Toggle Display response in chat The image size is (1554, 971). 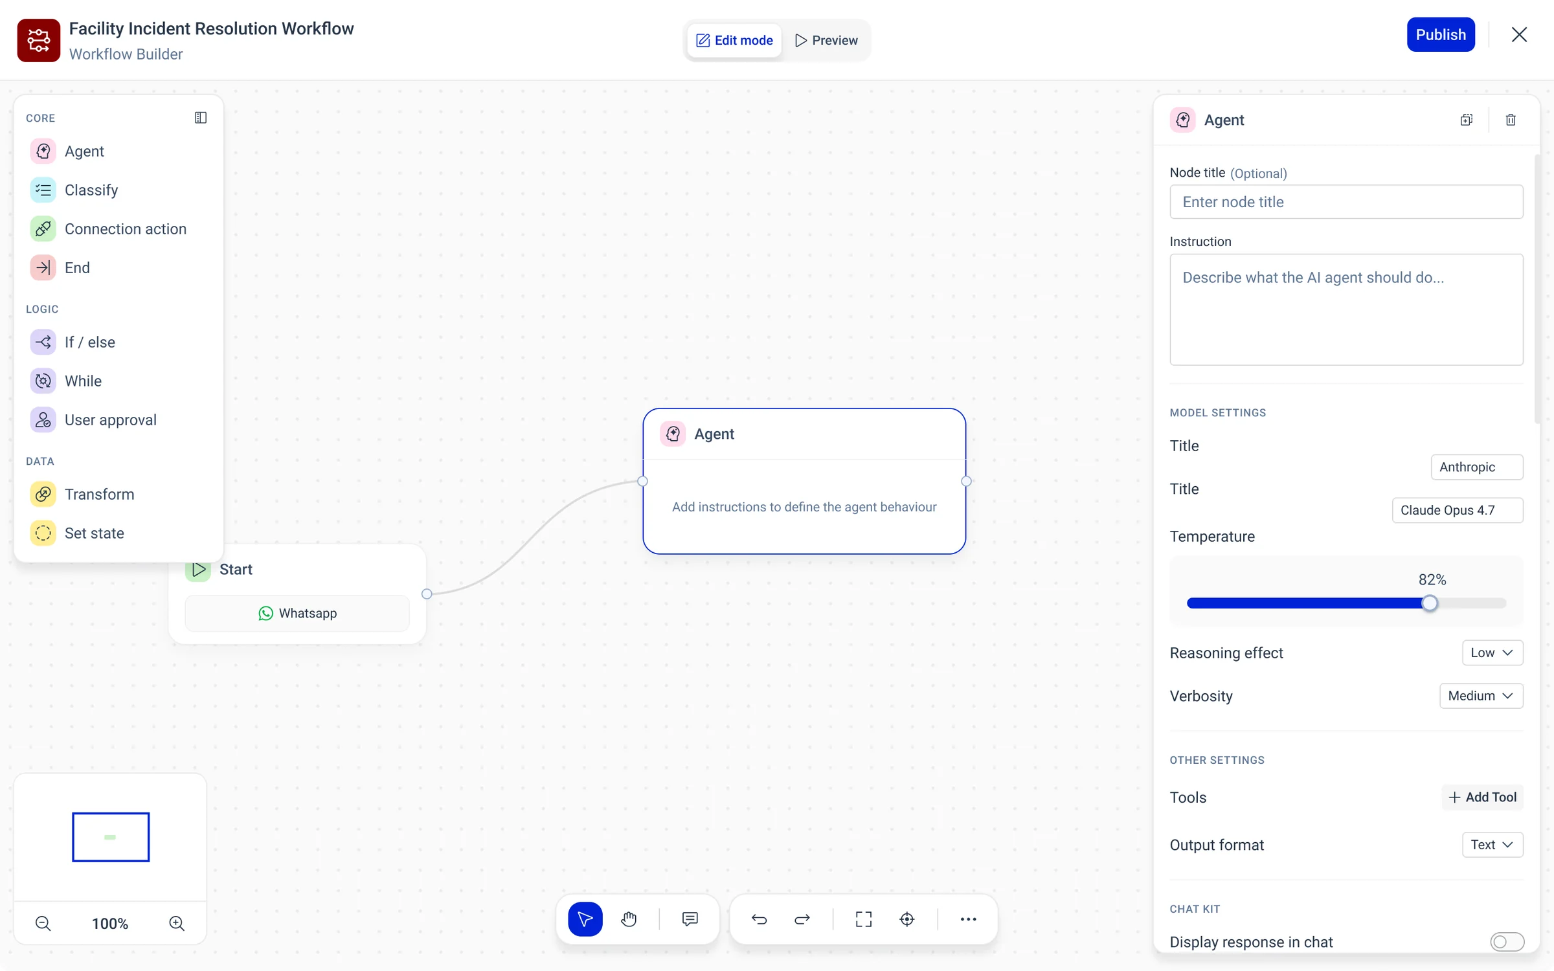1507,942
